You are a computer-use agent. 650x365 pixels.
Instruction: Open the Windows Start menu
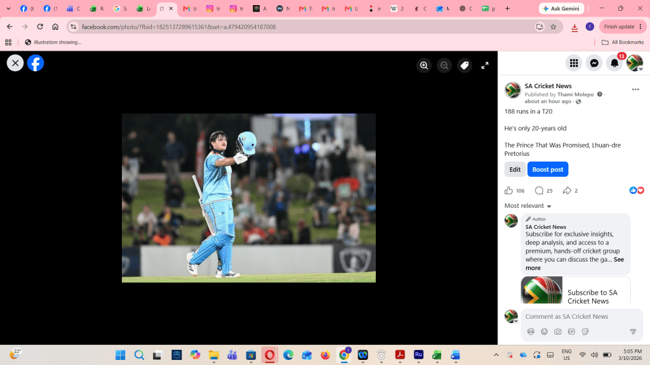pyautogui.click(x=121, y=355)
